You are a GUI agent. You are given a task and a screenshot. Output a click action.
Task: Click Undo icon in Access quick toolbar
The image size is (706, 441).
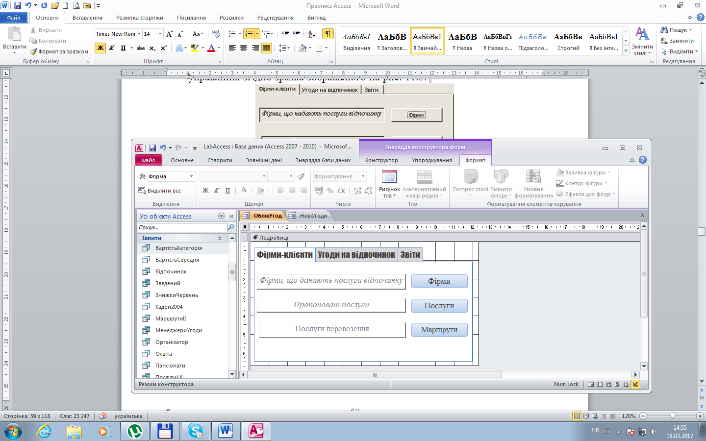(x=163, y=147)
